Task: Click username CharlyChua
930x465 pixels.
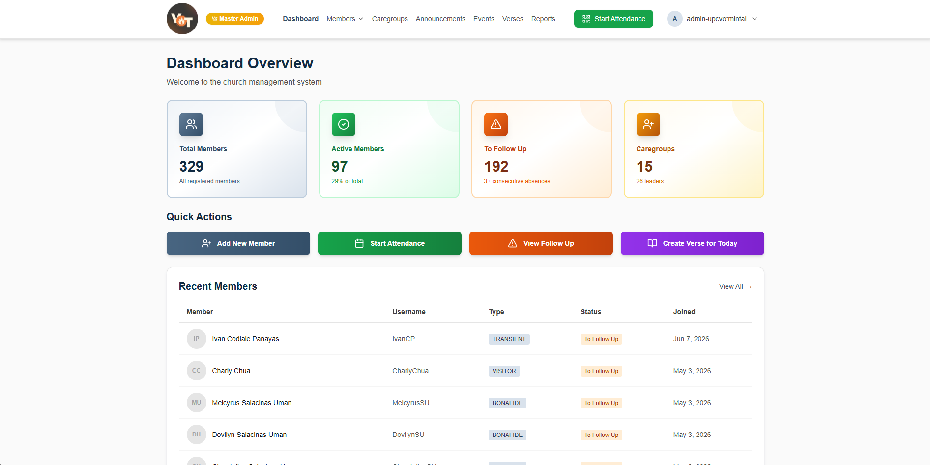Action: coord(410,371)
